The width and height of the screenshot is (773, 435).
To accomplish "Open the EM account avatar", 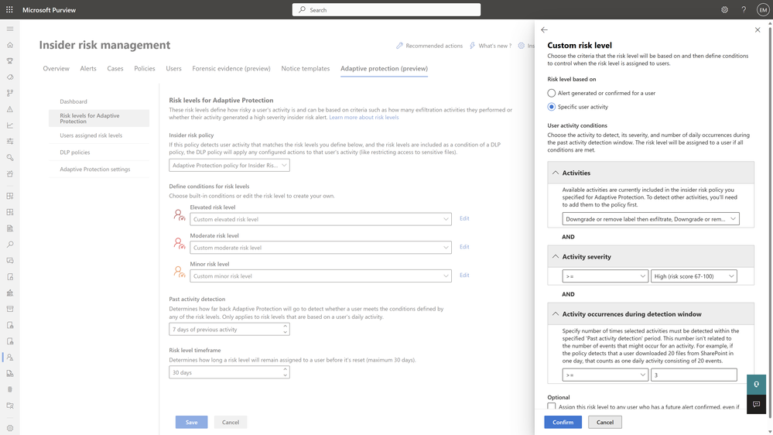I will [762, 10].
